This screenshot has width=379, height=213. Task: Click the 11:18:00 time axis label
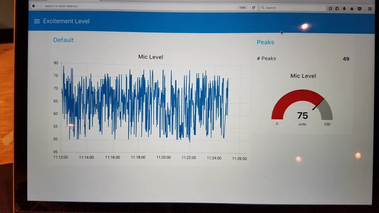138,157
